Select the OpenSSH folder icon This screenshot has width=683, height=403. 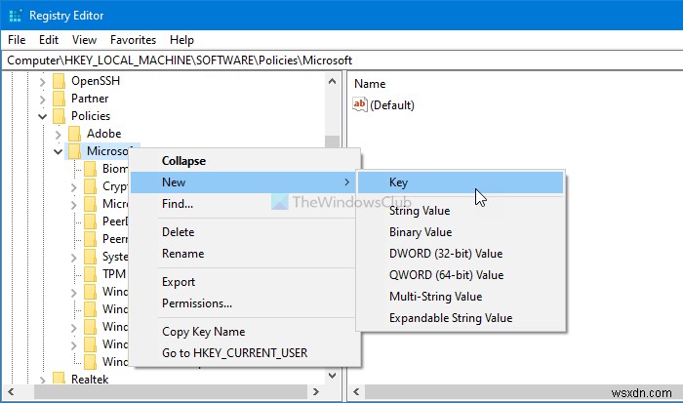(59, 80)
